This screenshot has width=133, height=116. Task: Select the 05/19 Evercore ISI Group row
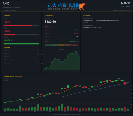pos(21,60)
